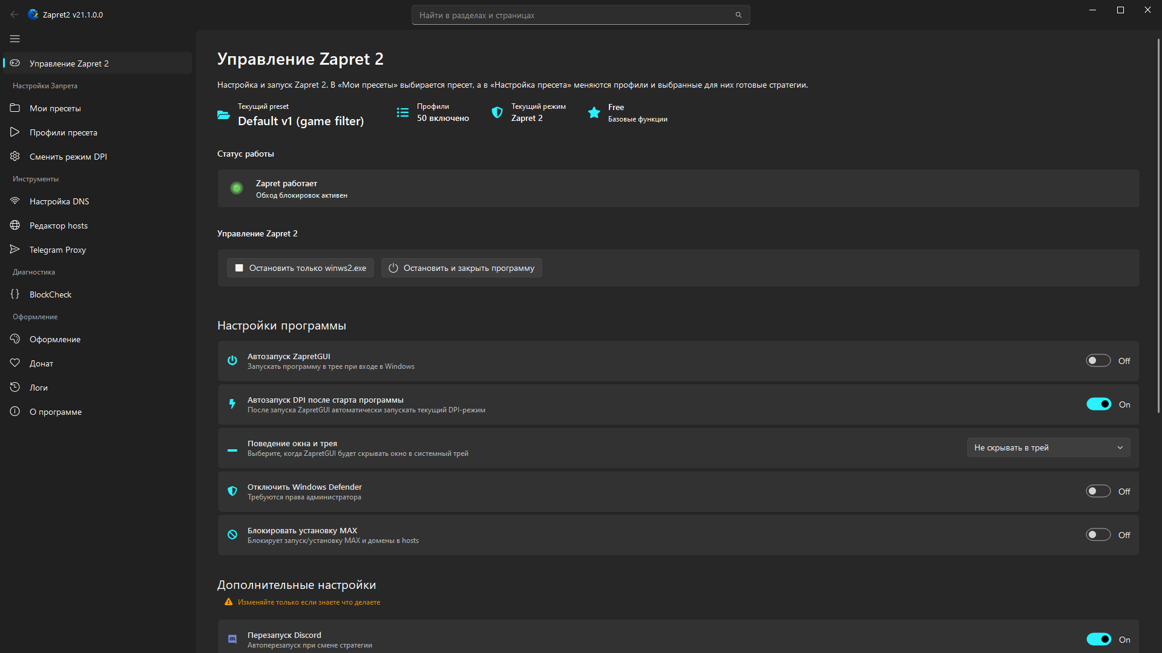Click the Редактор hosts globe icon
1162x653 pixels.
coord(15,226)
